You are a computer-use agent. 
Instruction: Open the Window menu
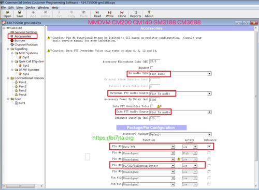click(44, 8)
